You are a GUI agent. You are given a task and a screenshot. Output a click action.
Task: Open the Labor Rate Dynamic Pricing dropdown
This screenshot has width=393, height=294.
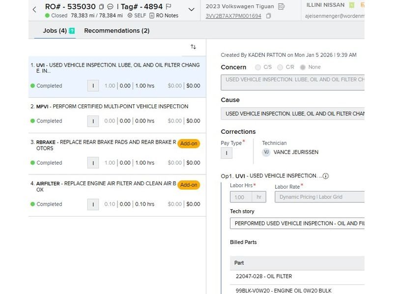click(x=319, y=197)
